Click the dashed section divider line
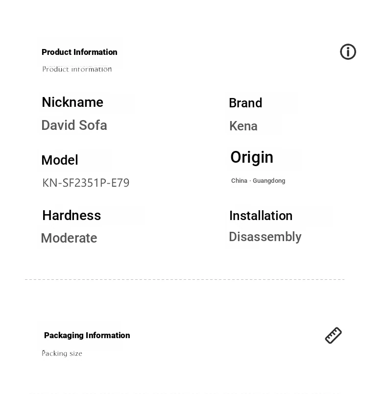 pyautogui.click(x=185, y=279)
